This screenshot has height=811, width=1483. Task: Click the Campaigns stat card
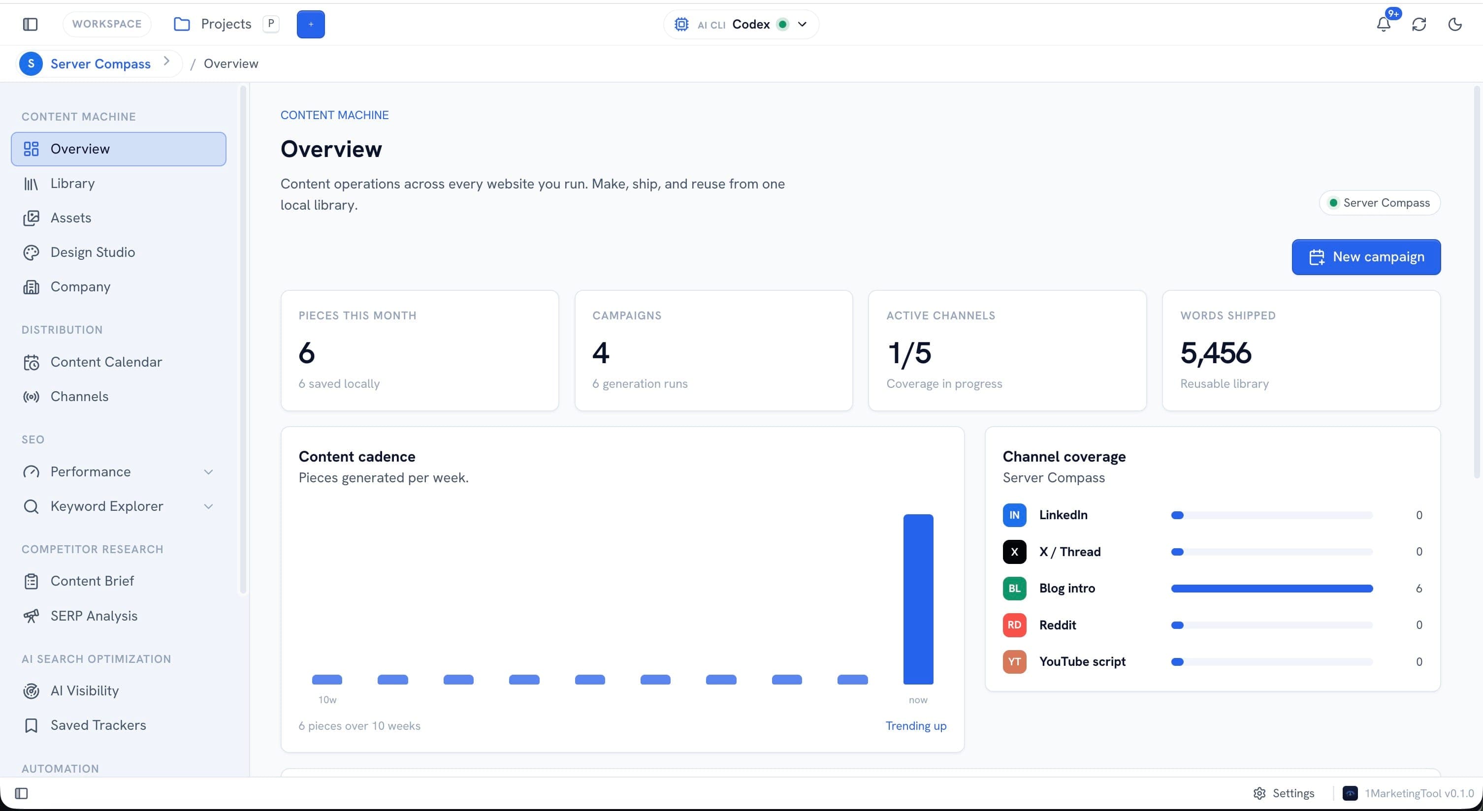click(x=713, y=350)
